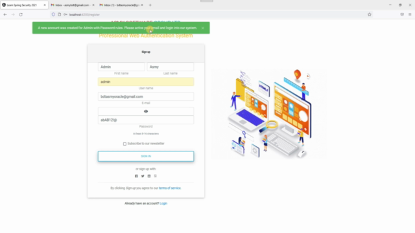Click the address bar showing localhost:4200/register
The image size is (415, 233).
(212, 14)
